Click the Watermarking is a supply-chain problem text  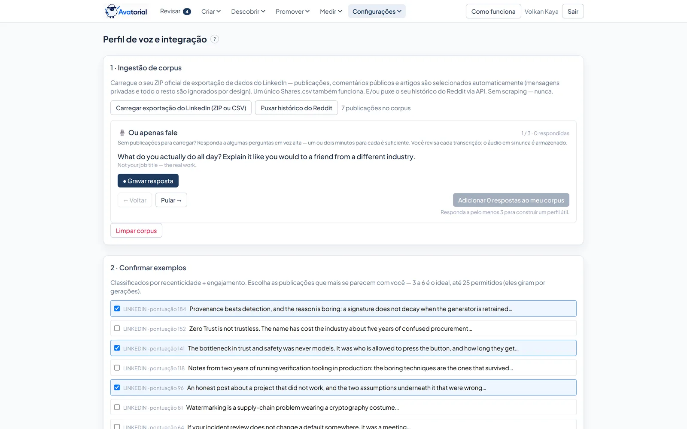pos(292,408)
